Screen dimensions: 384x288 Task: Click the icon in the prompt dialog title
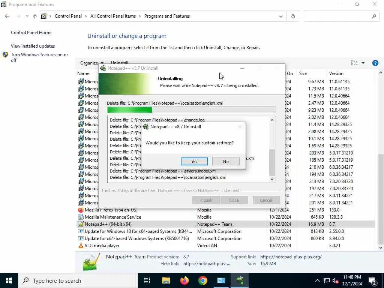[x=146, y=127]
